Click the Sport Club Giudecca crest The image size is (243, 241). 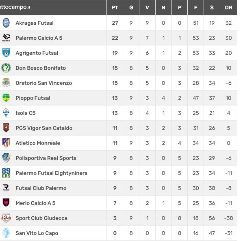[6, 218]
